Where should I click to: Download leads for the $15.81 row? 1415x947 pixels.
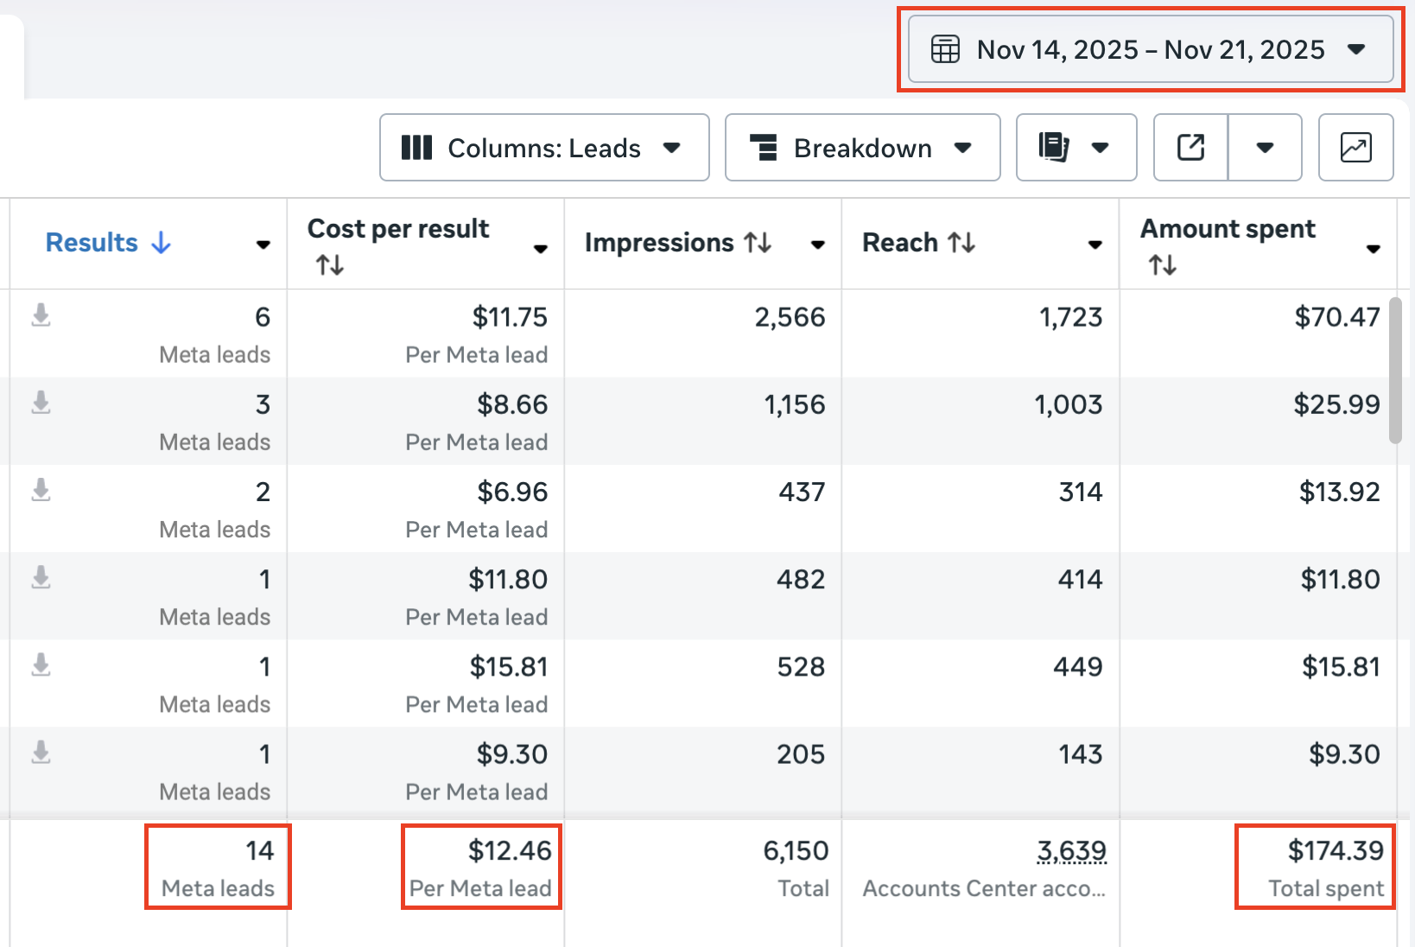[41, 664]
